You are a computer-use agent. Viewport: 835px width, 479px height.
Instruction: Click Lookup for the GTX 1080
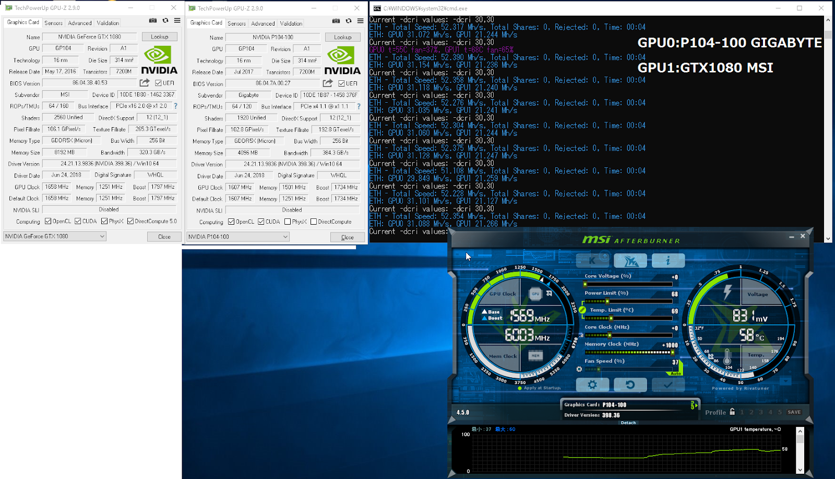pyautogui.click(x=160, y=36)
